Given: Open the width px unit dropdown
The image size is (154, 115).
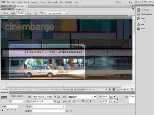Looking at the screenshot, I should point(113,97).
